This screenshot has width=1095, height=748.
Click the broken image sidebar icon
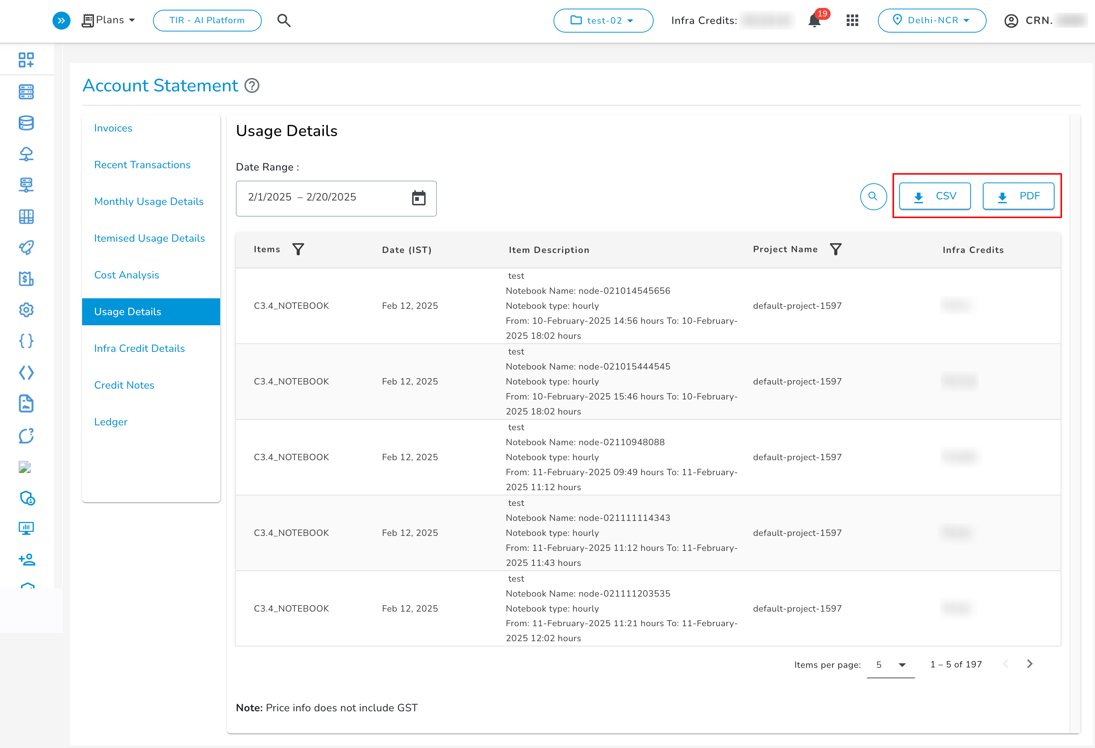click(x=24, y=467)
